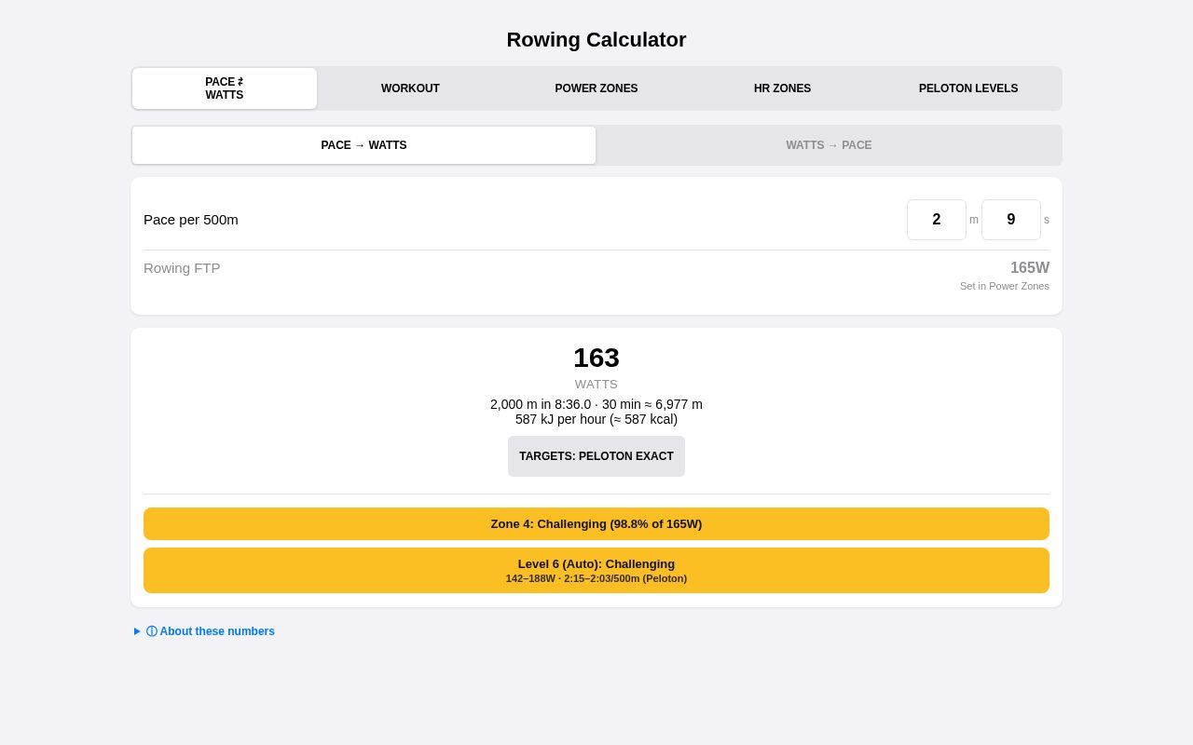Viewport: 1193px width, 745px height.
Task: Click the WATTS unit label under 163
Action: click(596, 384)
